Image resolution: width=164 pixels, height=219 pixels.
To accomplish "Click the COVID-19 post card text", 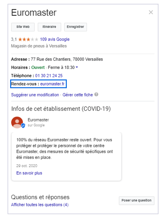I will click(64, 149).
